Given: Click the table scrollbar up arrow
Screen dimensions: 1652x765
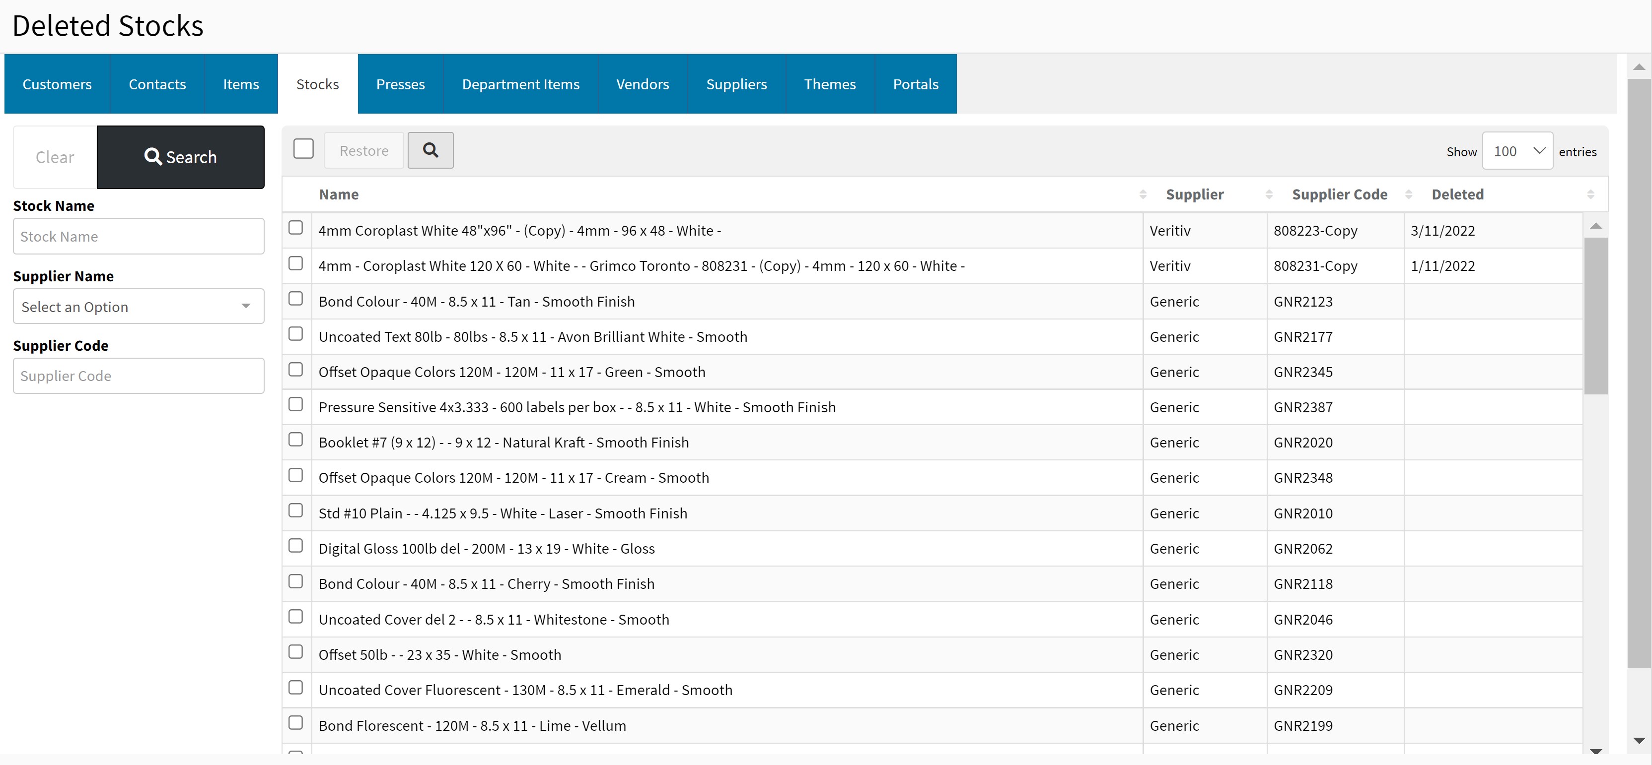Looking at the screenshot, I should [1595, 226].
